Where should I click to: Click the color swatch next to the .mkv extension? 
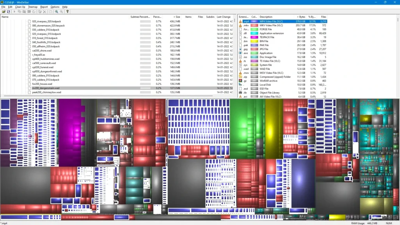(254, 25)
